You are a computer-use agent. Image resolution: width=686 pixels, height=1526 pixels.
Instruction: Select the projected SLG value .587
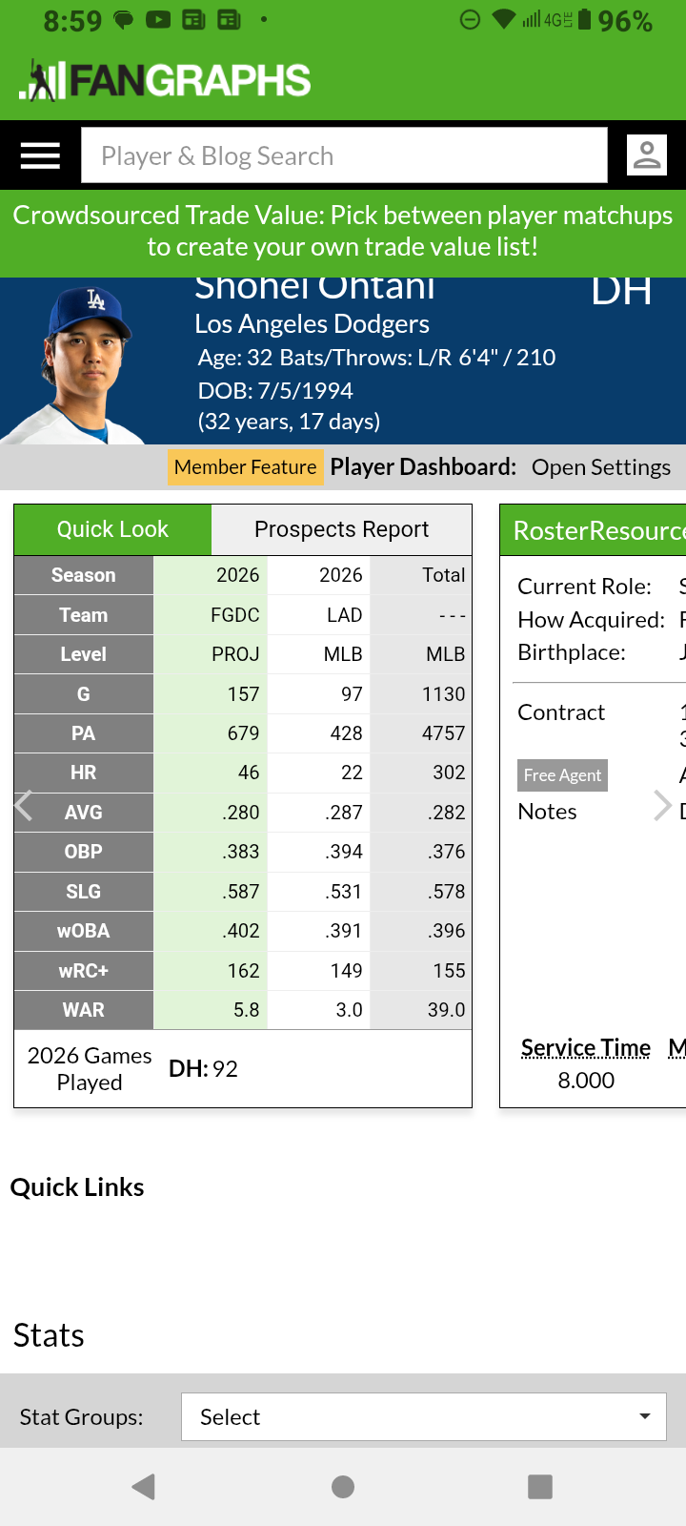(x=241, y=892)
